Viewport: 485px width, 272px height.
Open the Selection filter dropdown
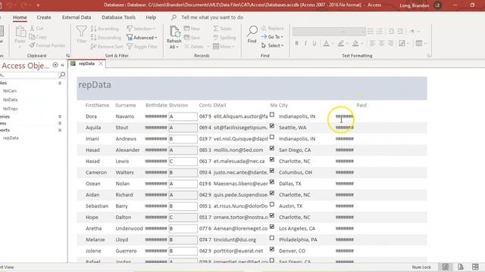[141, 29]
